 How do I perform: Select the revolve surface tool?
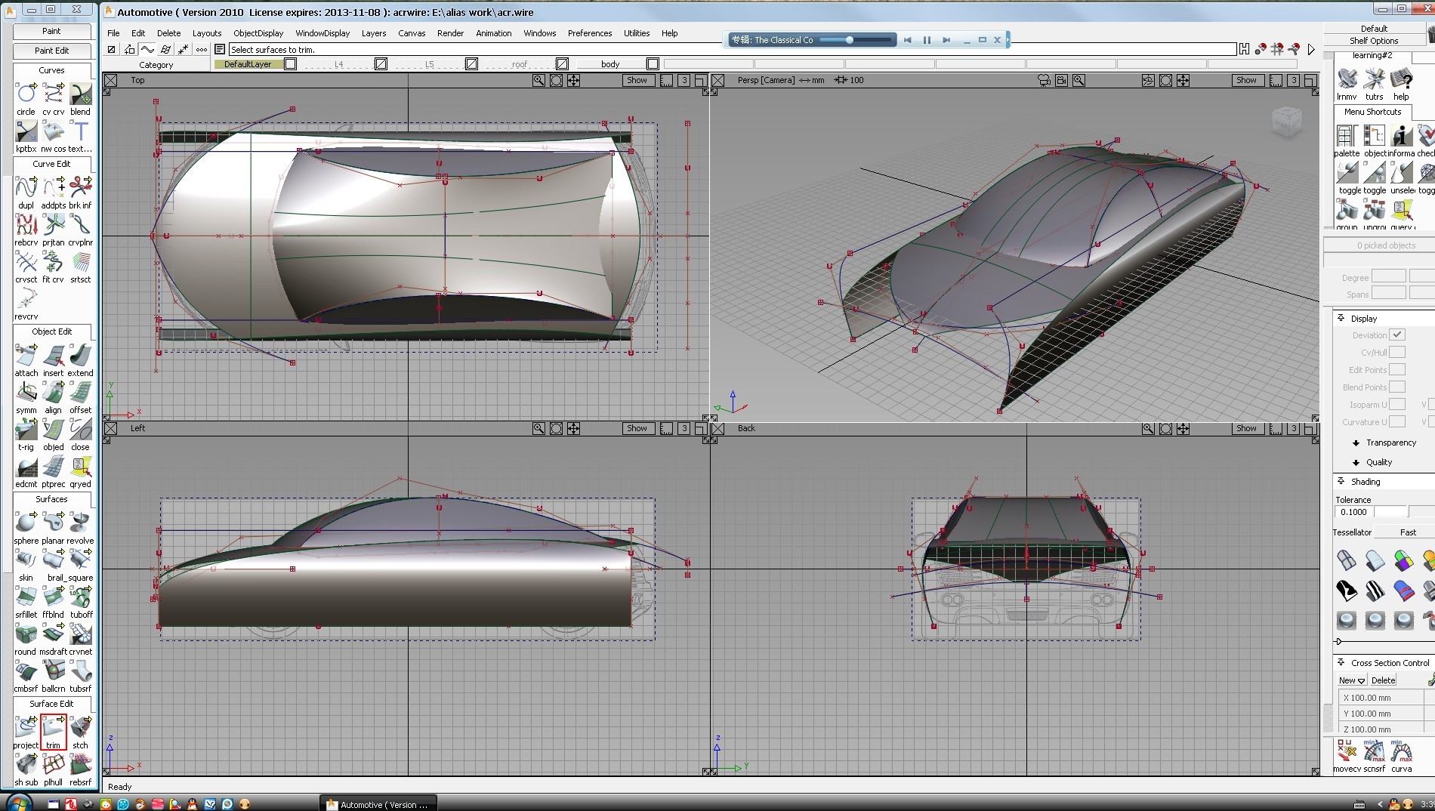pyautogui.click(x=80, y=522)
